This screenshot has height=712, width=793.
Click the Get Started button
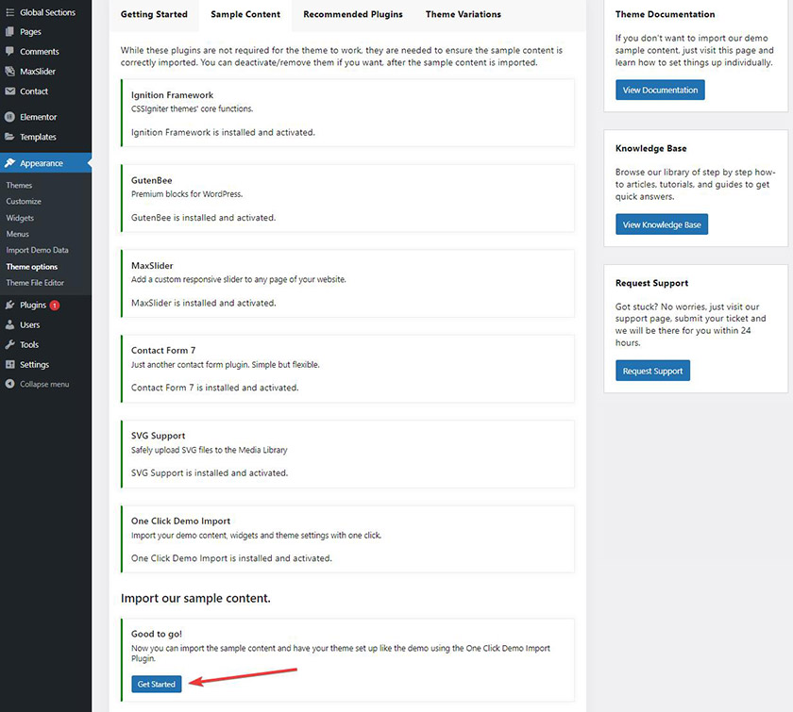tap(157, 685)
